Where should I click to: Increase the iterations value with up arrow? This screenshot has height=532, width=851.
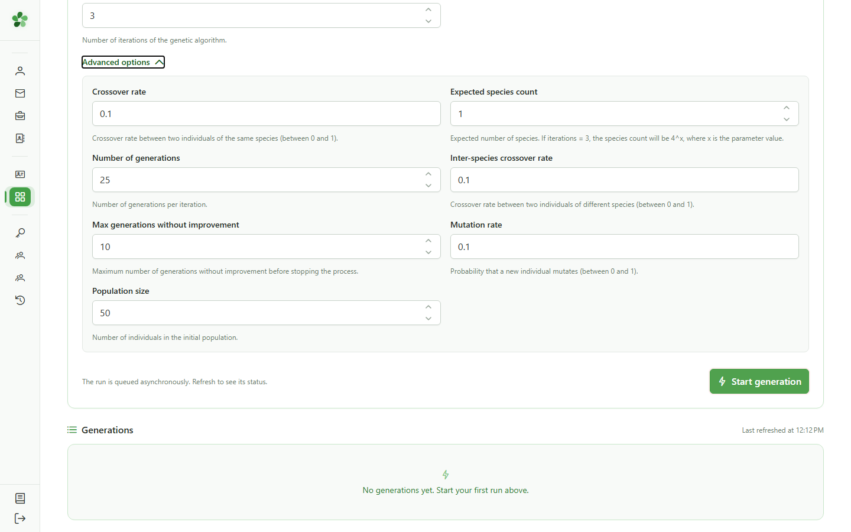click(x=428, y=10)
